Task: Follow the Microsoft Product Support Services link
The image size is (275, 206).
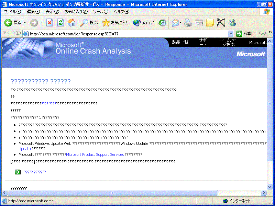Action: pyautogui.click(x=95, y=154)
